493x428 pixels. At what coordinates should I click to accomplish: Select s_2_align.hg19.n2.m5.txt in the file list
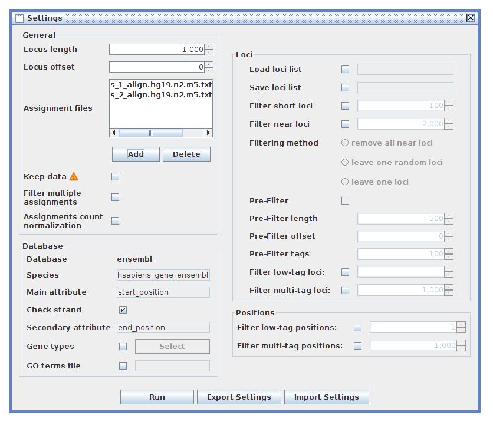pyautogui.click(x=160, y=94)
